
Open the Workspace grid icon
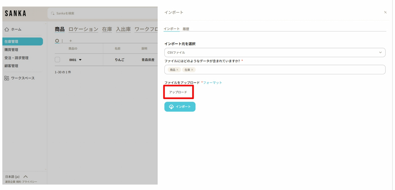7,78
